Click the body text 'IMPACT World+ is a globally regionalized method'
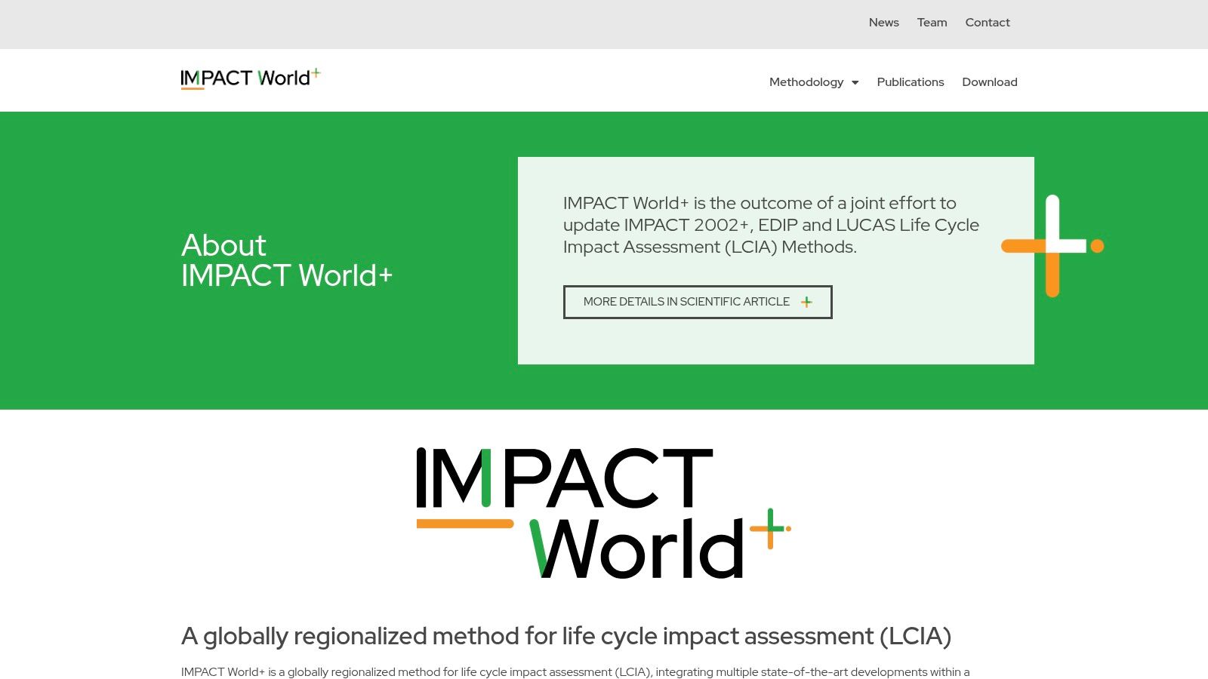Image resolution: width=1208 pixels, height=679 pixels. tap(575, 672)
